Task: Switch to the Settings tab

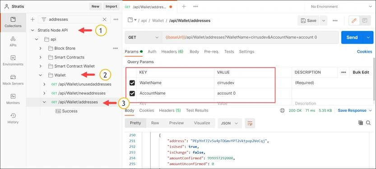Action: pos(246,51)
